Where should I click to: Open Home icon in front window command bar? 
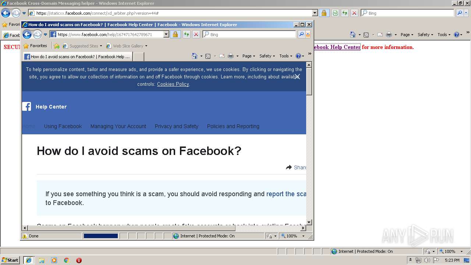pos(195,56)
